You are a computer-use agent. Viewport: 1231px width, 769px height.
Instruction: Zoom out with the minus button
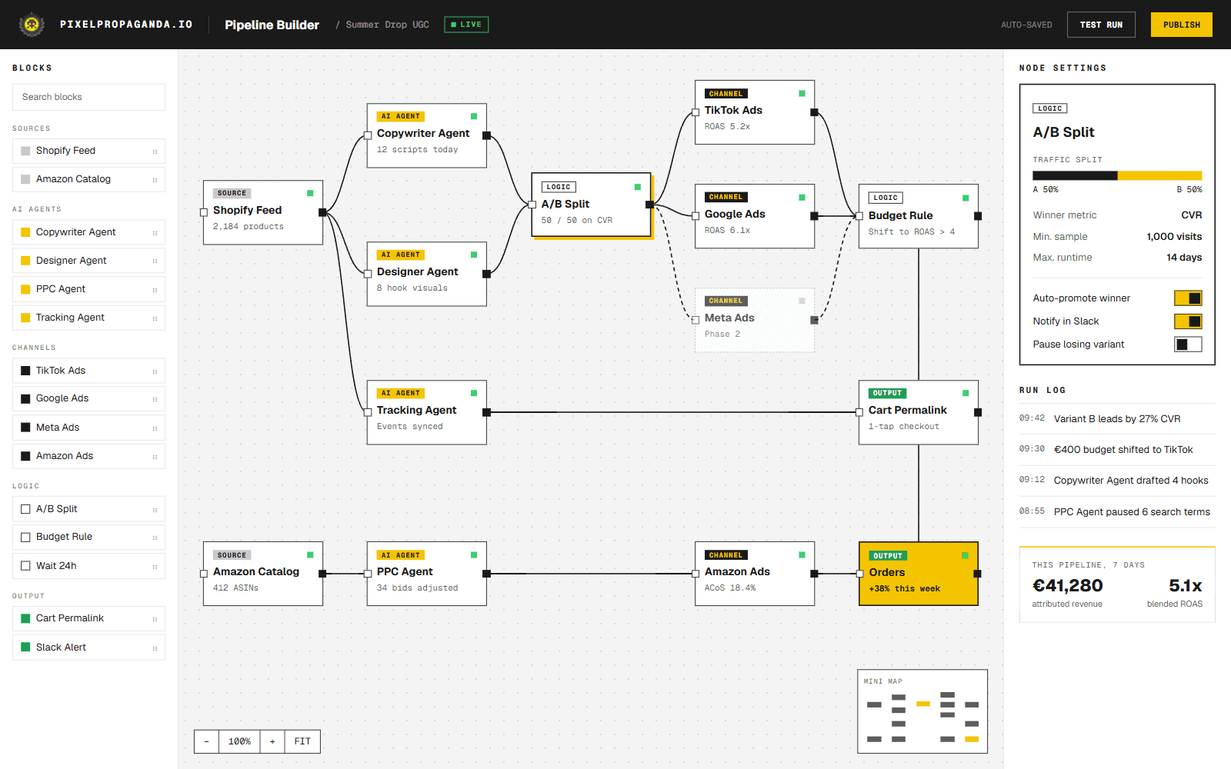point(206,741)
